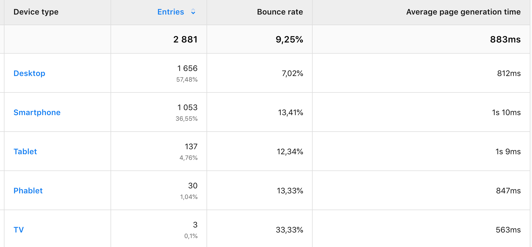This screenshot has height=247, width=532.
Task: Click Desktop's entries count 1 656
Action: pyautogui.click(x=187, y=68)
